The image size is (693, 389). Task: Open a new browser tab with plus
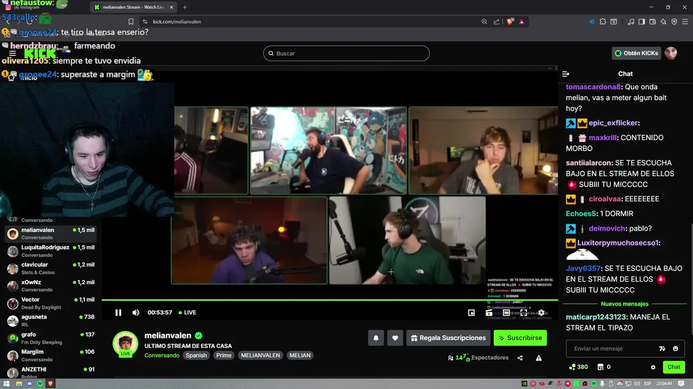185,7
